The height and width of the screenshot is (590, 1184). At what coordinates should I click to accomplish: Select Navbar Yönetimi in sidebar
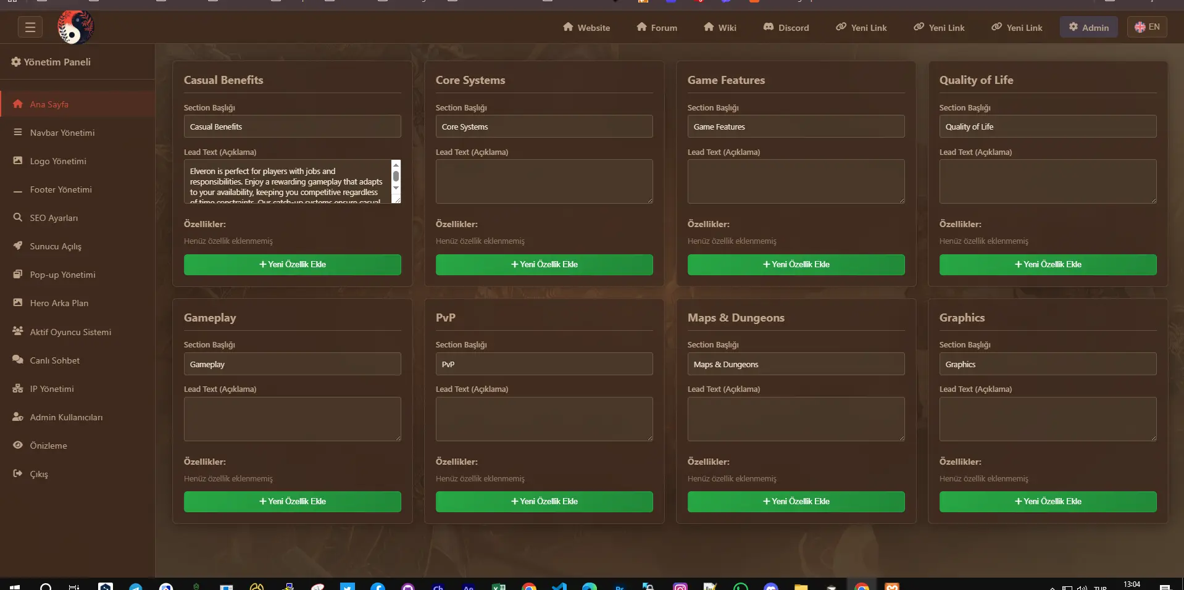[62, 133]
